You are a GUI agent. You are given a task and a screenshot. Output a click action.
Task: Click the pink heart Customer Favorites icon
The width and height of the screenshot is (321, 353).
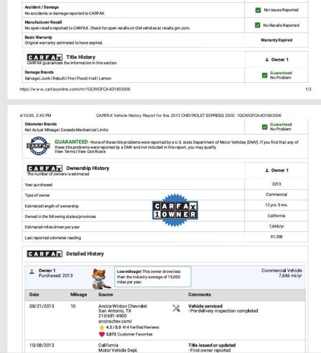(102, 334)
